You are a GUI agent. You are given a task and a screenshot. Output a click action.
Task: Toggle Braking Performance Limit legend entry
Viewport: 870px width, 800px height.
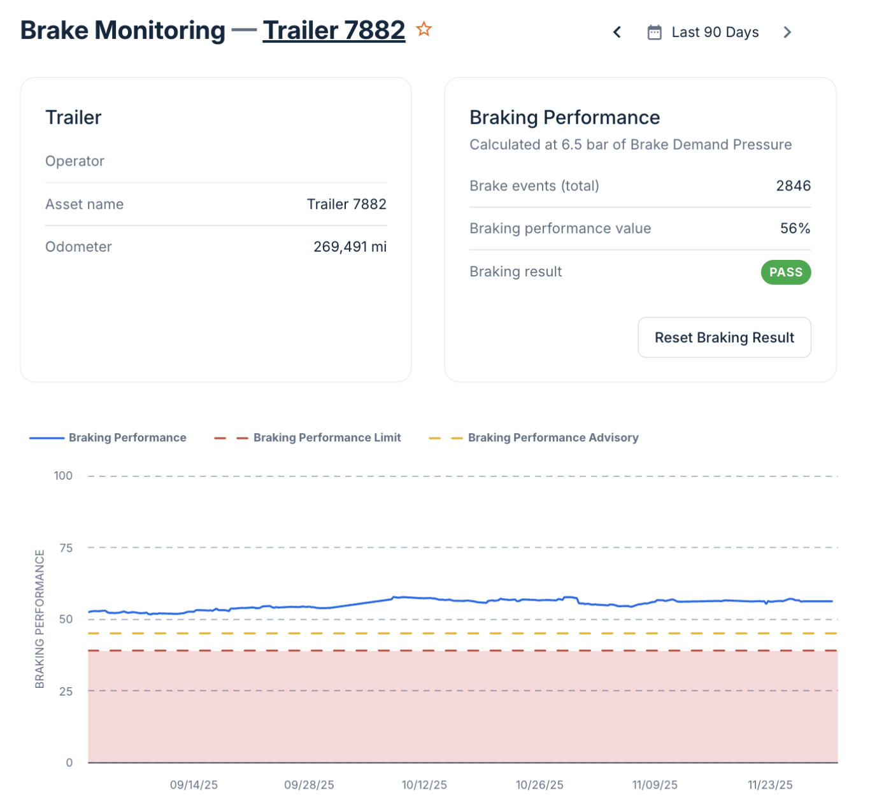327,438
